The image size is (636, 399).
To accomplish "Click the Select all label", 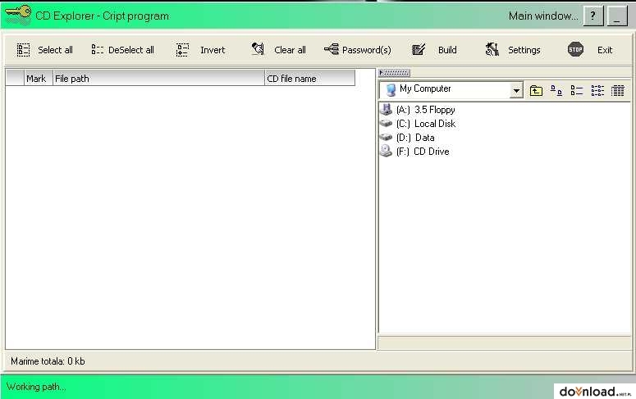I will pos(55,50).
